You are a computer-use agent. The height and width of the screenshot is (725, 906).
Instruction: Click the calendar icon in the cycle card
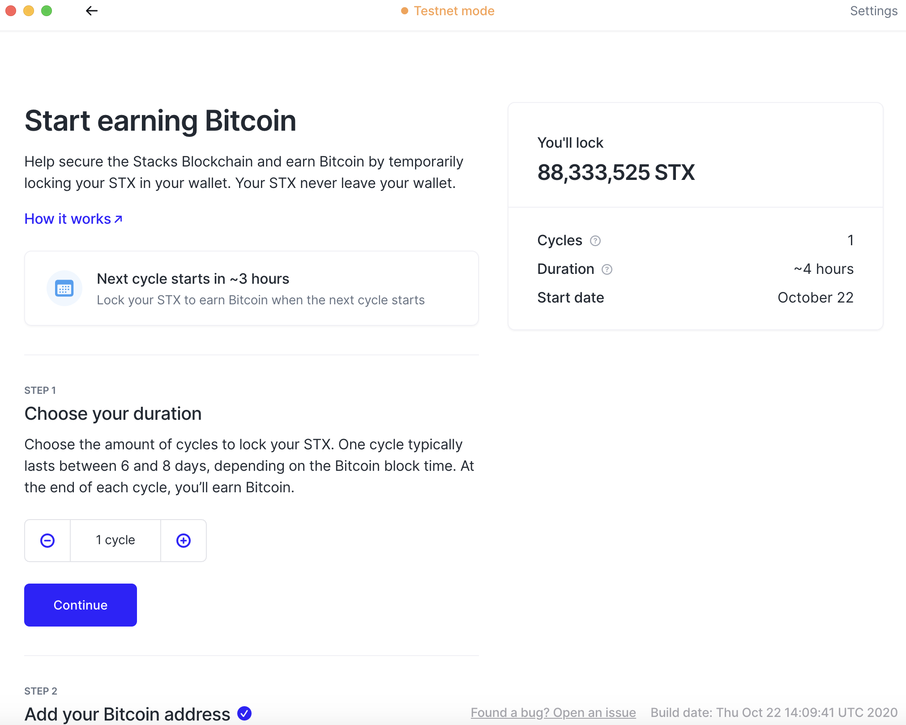click(64, 288)
